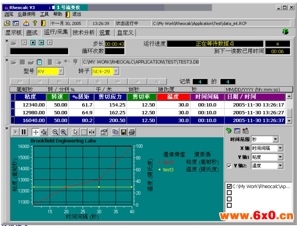Zoom out on the graph

click(x=55, y=132)
